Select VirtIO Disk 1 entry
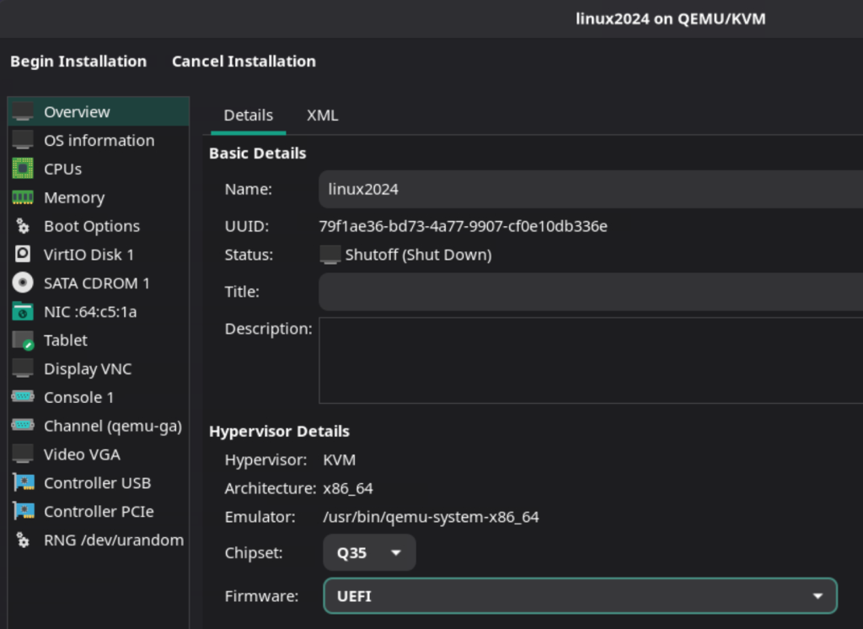Image resolution: width=863 pixels, height=629 pixels. 99,255
